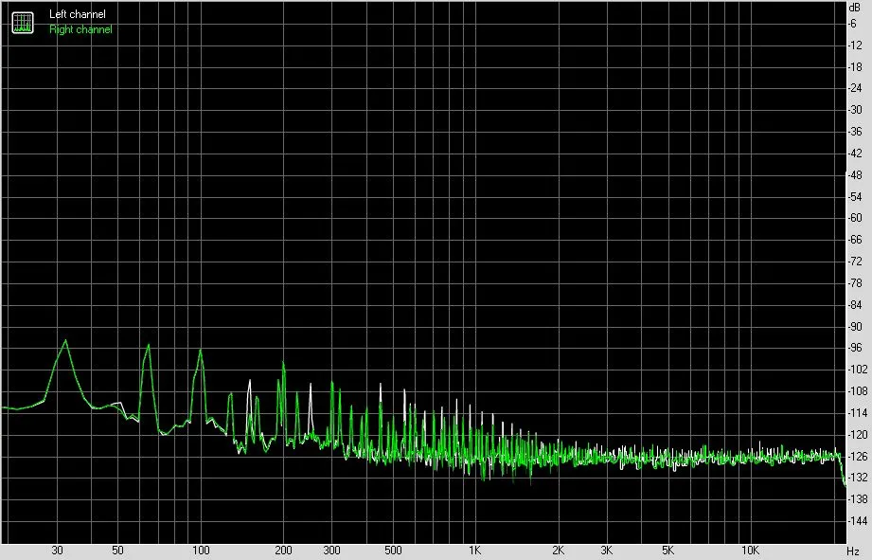
Task: Click the 5K frequency axis label
Action: (667, 551)
